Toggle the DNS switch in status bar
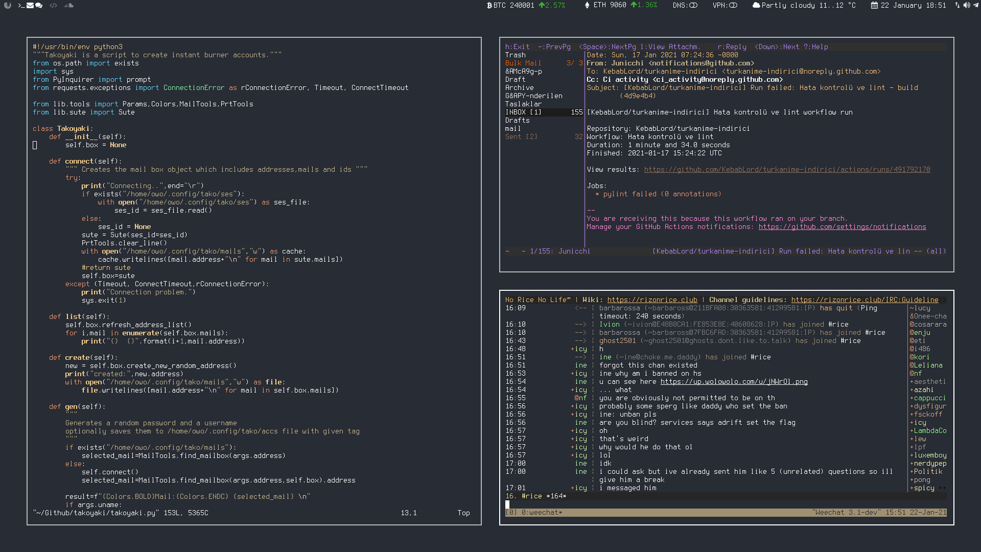The image size is (981, 552). pyautogui.click(x=693, y=5)
